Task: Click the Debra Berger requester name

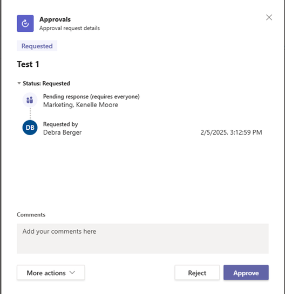Action: click(x=63, y=132)
